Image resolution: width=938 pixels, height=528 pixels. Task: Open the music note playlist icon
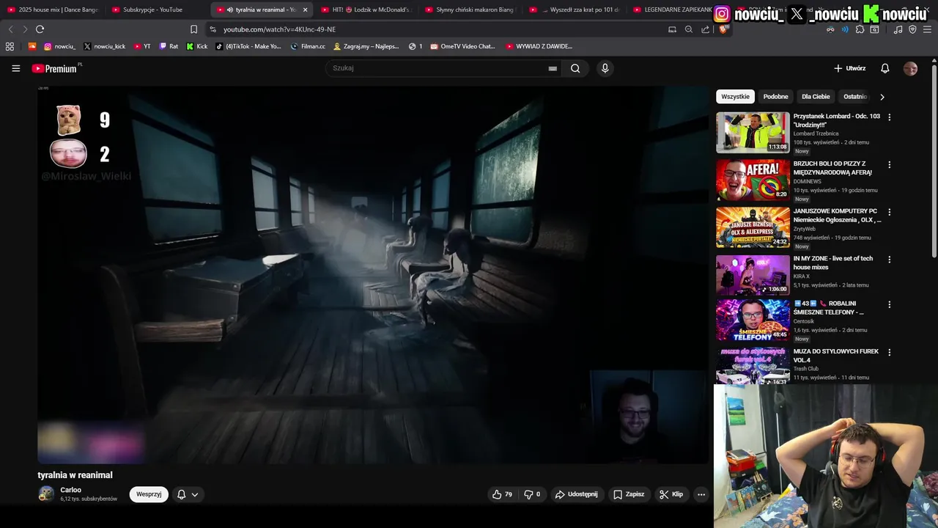coord(898,29)
